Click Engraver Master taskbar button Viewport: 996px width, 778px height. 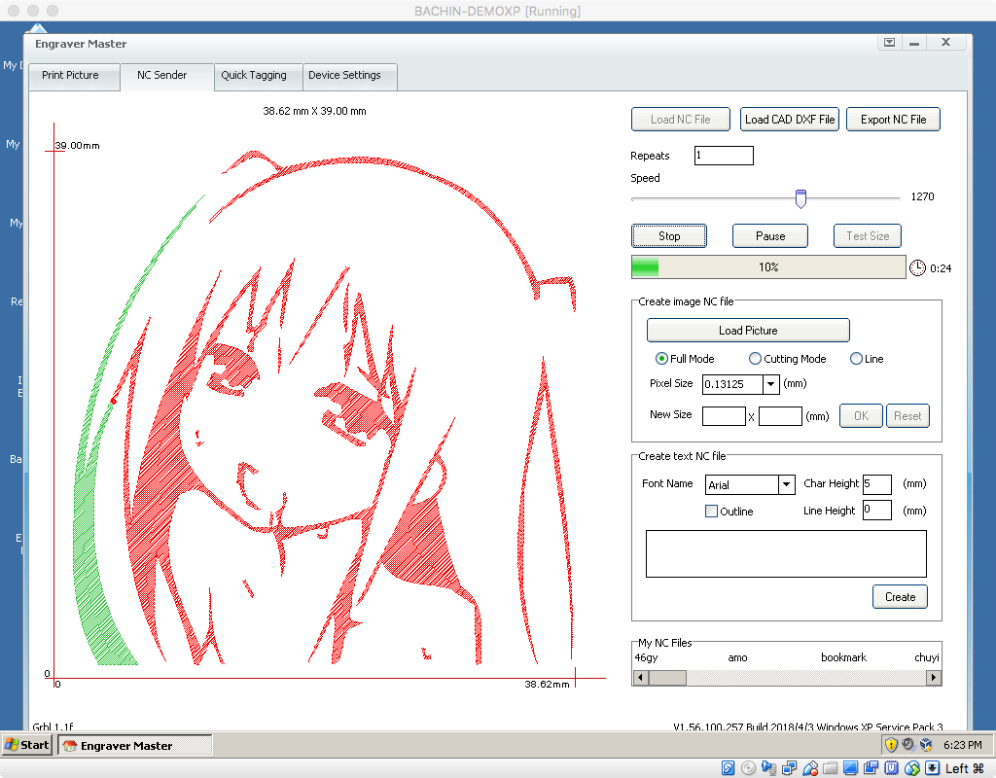[134, 745]
